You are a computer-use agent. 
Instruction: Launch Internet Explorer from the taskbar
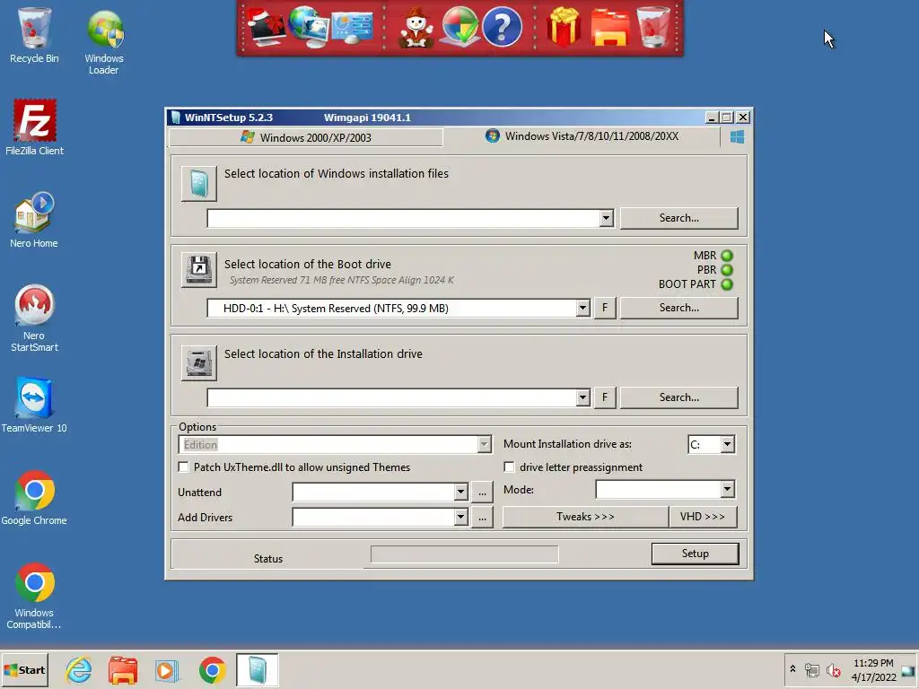click(79, 669)
